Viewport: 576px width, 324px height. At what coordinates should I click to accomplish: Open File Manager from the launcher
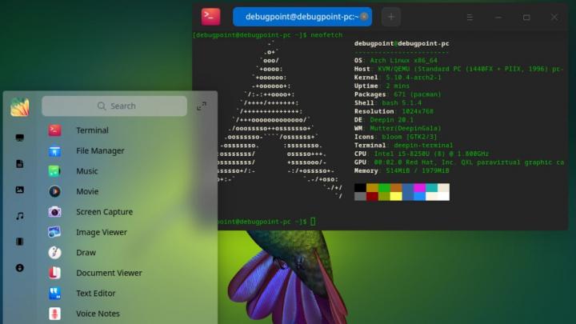tap(99, 150)
